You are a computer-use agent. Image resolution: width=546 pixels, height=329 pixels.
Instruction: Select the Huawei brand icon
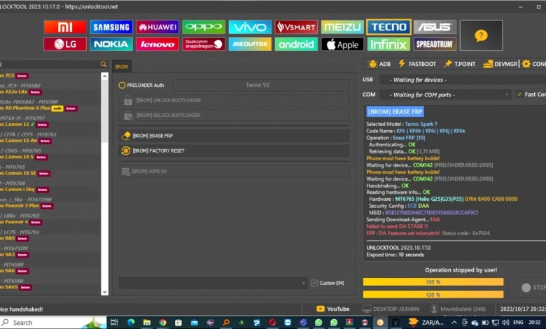(x=157, y=27)
